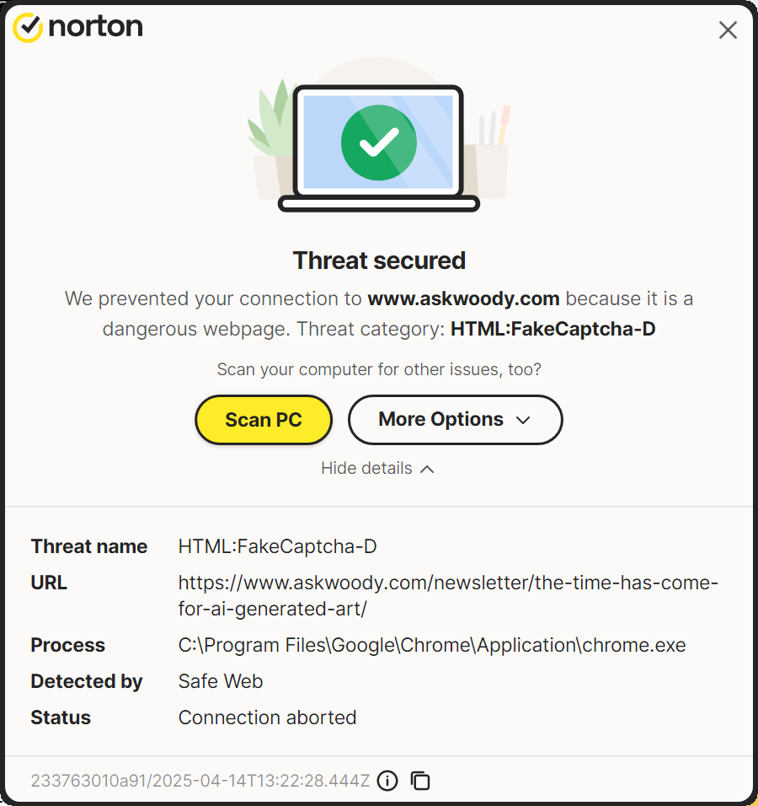This screenshot has width=758, height=806.
Task: Click the event ID timestamp text
Action: tap(200, 781)
